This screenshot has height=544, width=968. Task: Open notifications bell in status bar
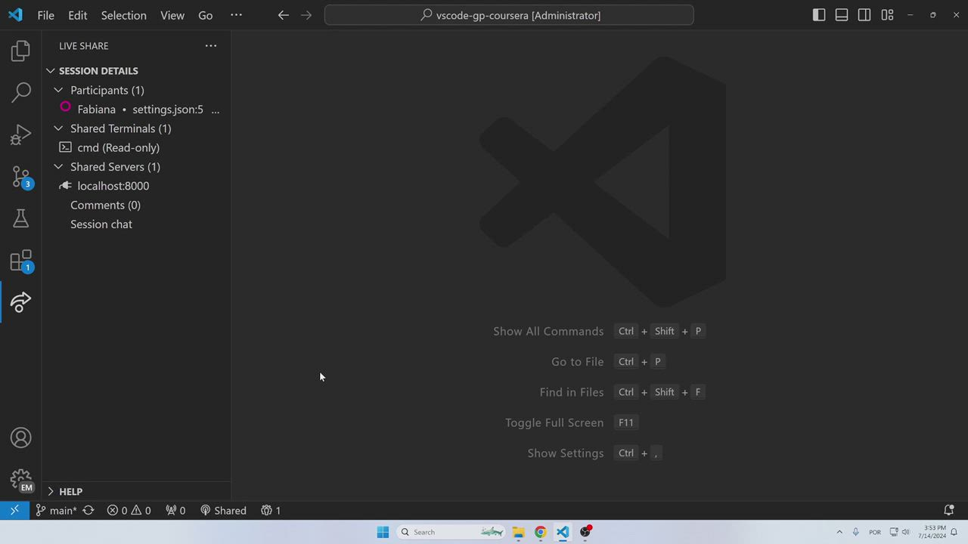(x=949, y=511)
